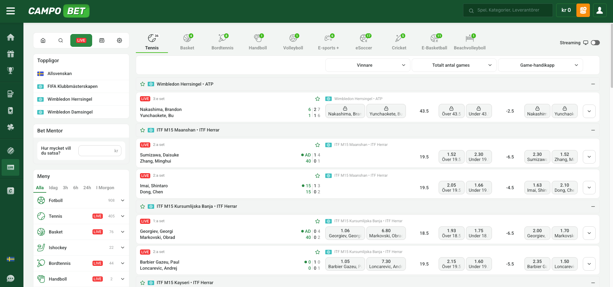Image resolution: width=613 pixels, height=287 pixels.
Task: Switch menu filter to Idag
Action: click(53, 188)
